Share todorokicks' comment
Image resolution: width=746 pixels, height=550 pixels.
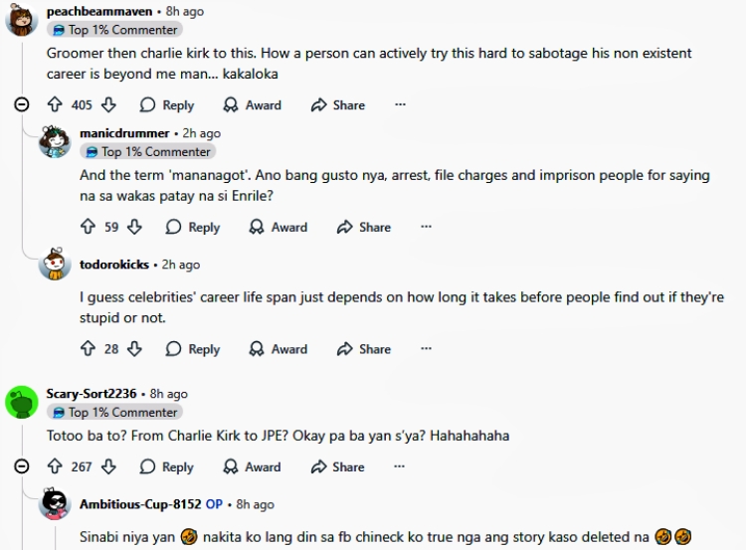coord(364,349)
